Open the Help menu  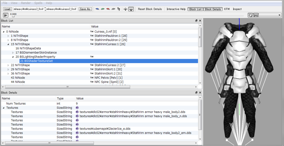[49, 3]
